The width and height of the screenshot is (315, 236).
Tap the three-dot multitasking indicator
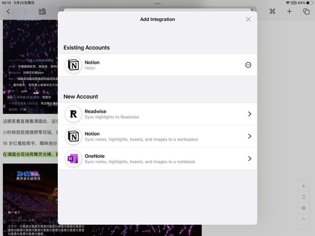coord(157,3)
